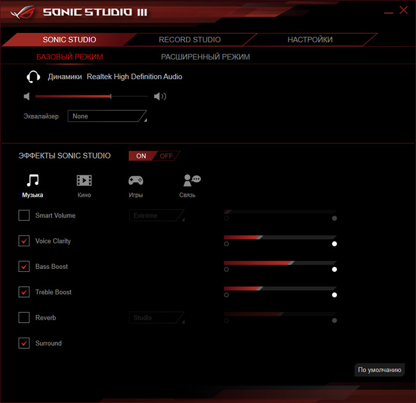Open the Reverb Studio dropdown

[157, 317]
